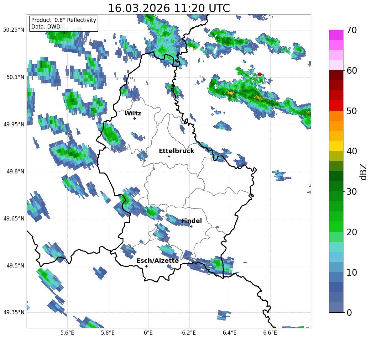Viewport: 371px width, 339px height.
Task: Click the 49.65°N latitude tick label
Action: point(14,219)
